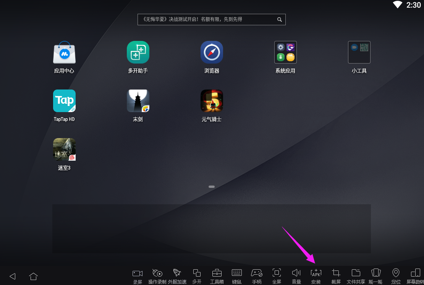Viewport: 424px width, 285px height.
Task: Open the 浏览器 browser app
Action: point(212,52)
